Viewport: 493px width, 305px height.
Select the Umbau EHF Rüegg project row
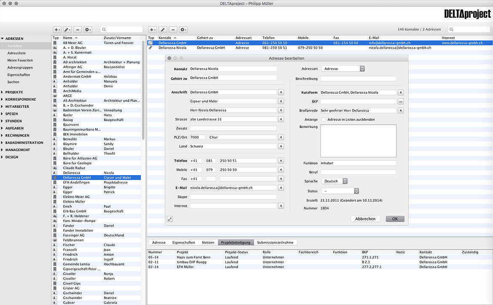pyautogui.click(x=320, y=262)
